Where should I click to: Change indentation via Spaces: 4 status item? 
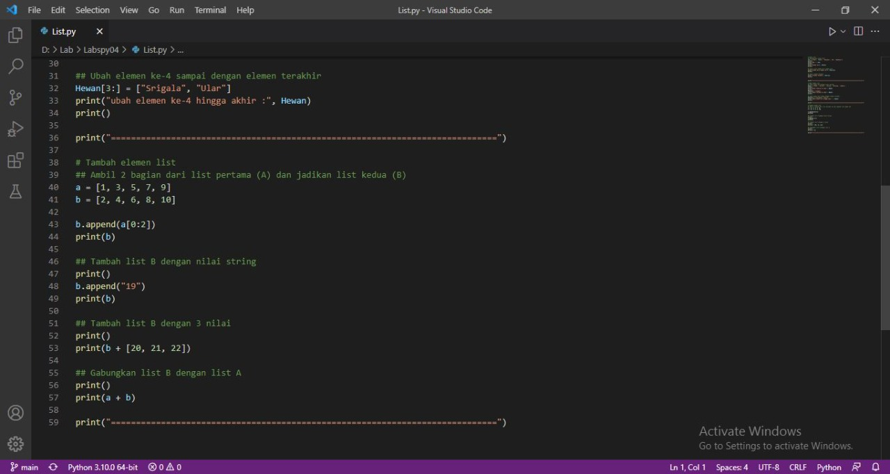click(x=731, y=466)
